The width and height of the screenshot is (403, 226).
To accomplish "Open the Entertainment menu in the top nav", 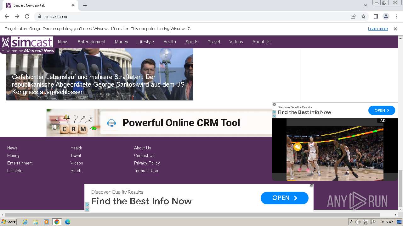I will (x=92, y=42).
